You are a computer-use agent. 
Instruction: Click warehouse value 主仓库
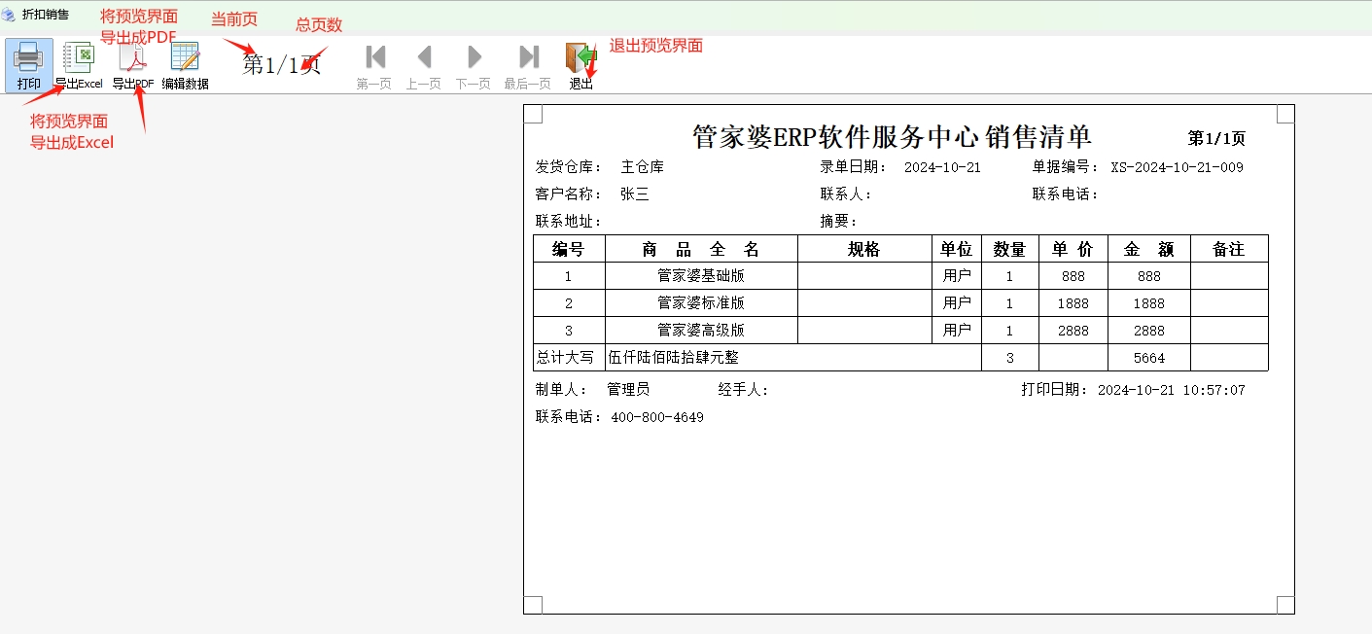(x=642, y=167)
